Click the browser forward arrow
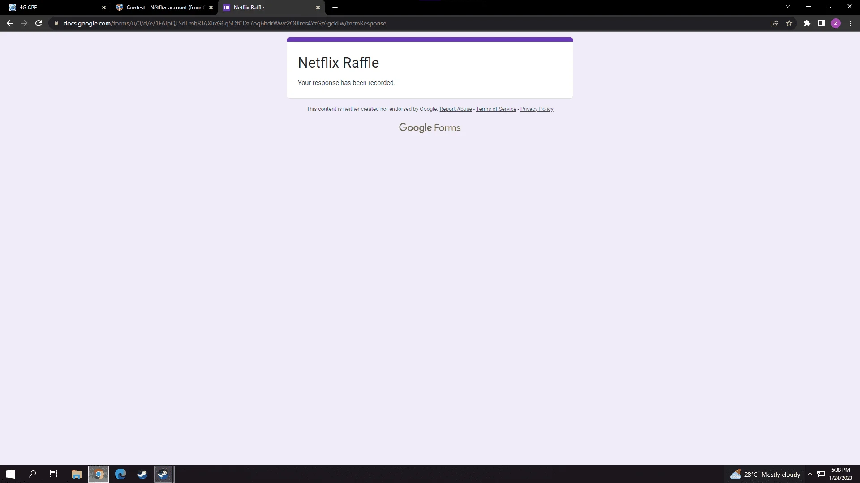860x483 pixels. [24, 23]
